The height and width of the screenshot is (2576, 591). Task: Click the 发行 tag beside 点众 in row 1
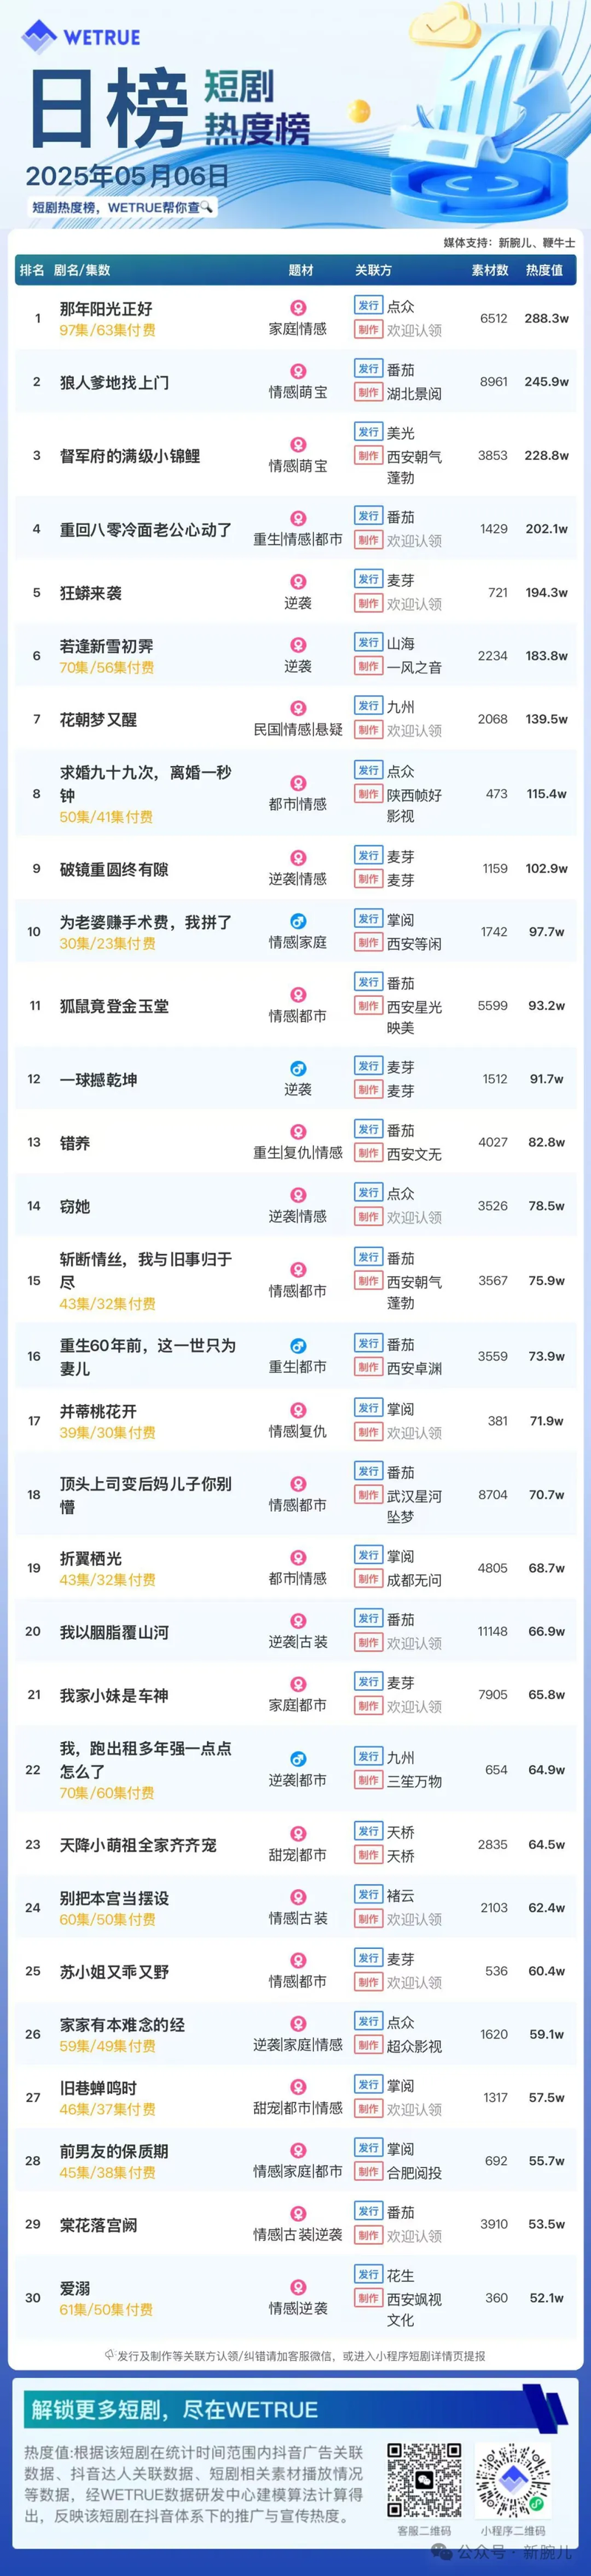coord(369,305)
